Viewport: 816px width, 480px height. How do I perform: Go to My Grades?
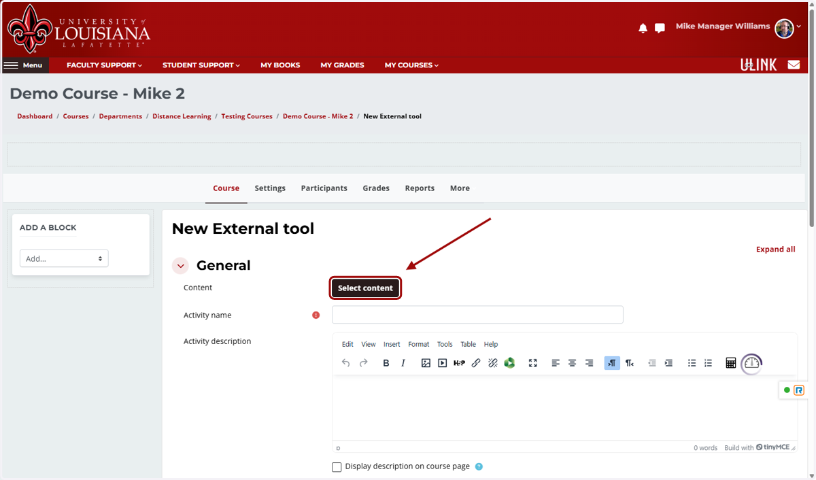[x=342, y=65]
